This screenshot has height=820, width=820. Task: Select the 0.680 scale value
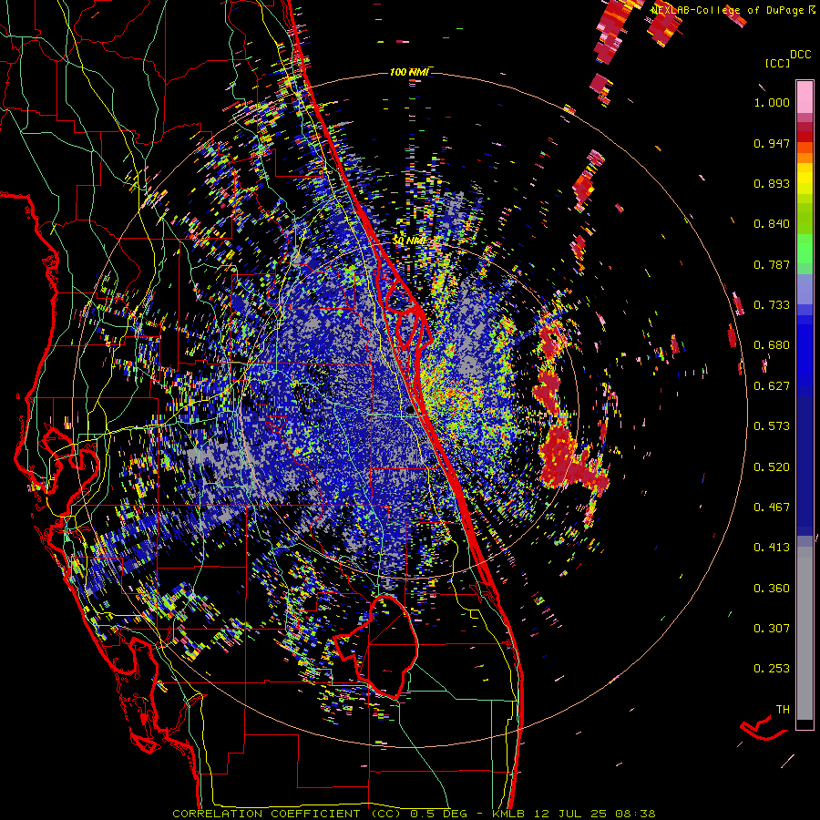[772, 345]
